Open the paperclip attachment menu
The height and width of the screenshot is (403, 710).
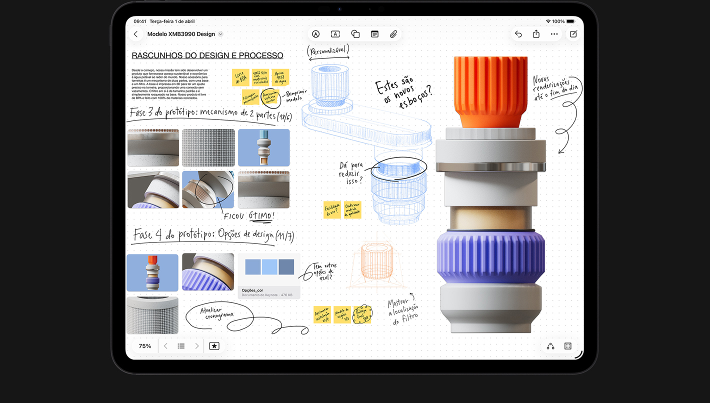click(x=393, y=34)
